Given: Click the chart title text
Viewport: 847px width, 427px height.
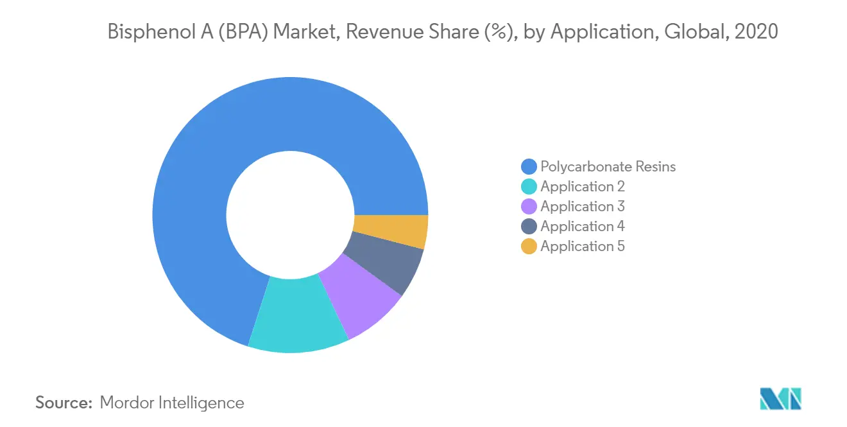Looking at the screenshot, I should pyautogui.click(x=443, y=32).
